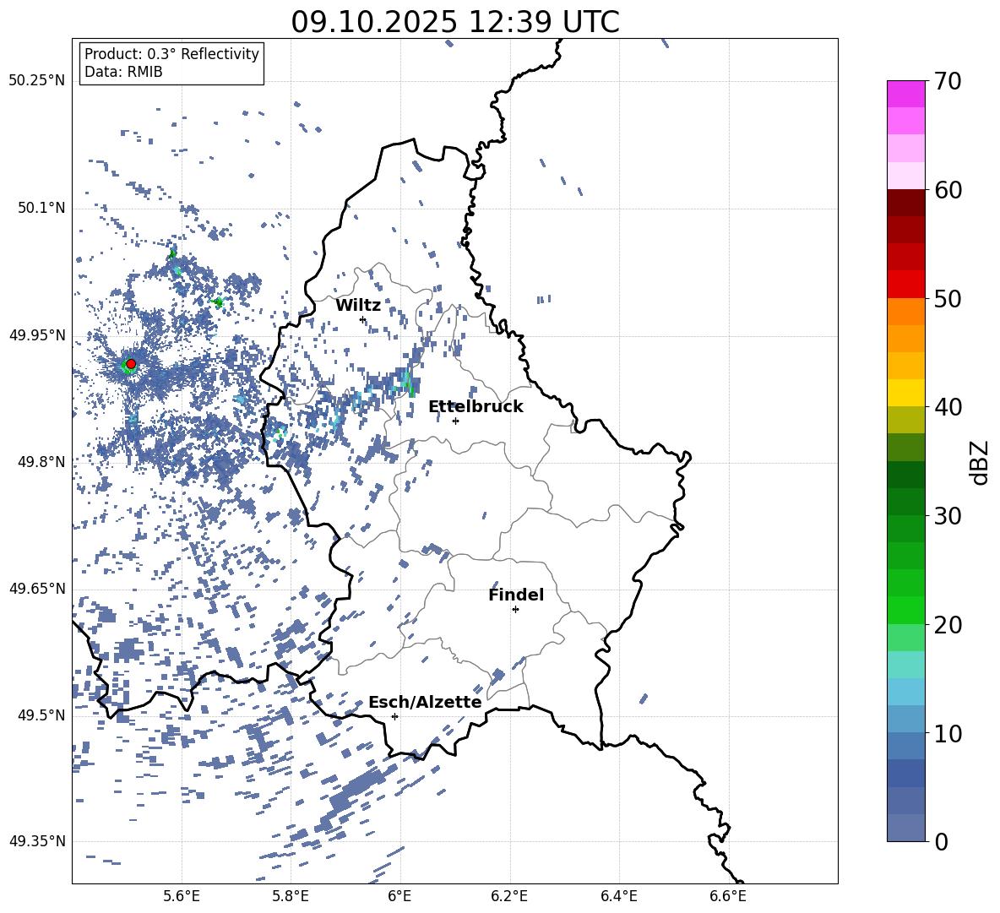Click the 49.5°N latitude label
This screenshot has width=1000, height=913.
click(x=42, y=715)
